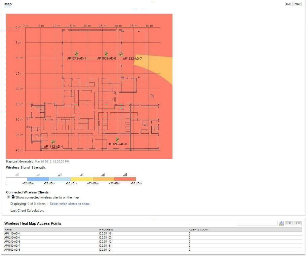306x256 pixels.
Task: Focus the access points search field
Action: pos(257,223)
